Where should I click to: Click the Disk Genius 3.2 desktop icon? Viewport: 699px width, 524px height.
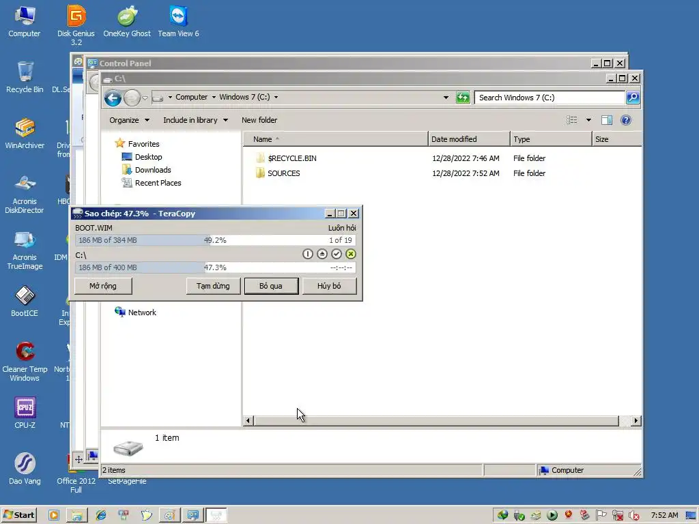[76, 25]
